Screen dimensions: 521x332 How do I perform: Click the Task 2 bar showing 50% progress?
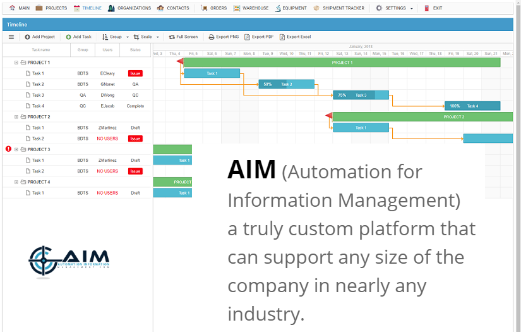point(287,84)
